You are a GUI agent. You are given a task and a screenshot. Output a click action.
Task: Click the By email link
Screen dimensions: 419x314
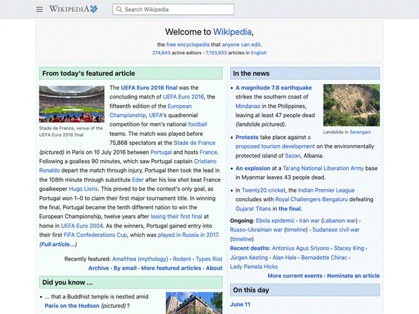tap(125, 268)
